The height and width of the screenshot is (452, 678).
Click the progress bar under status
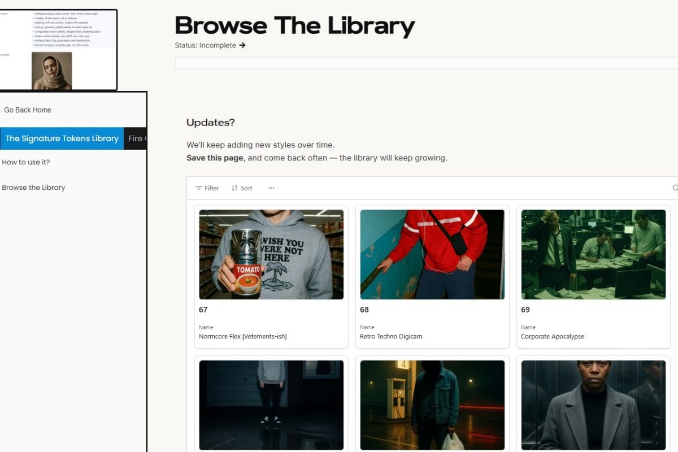[x=427, y=63]
